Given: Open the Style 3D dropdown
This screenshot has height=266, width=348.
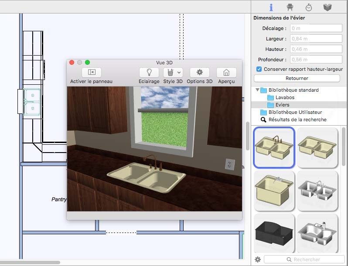Looking at the screenshot, I should tap(173, 73).
